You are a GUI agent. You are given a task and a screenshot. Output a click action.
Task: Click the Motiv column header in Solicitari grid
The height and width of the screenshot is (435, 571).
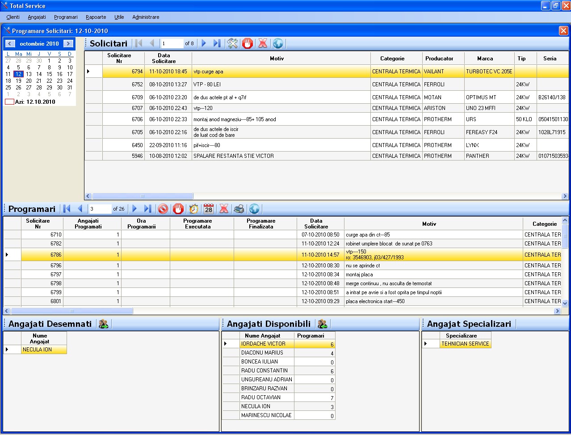click(281, 59)
